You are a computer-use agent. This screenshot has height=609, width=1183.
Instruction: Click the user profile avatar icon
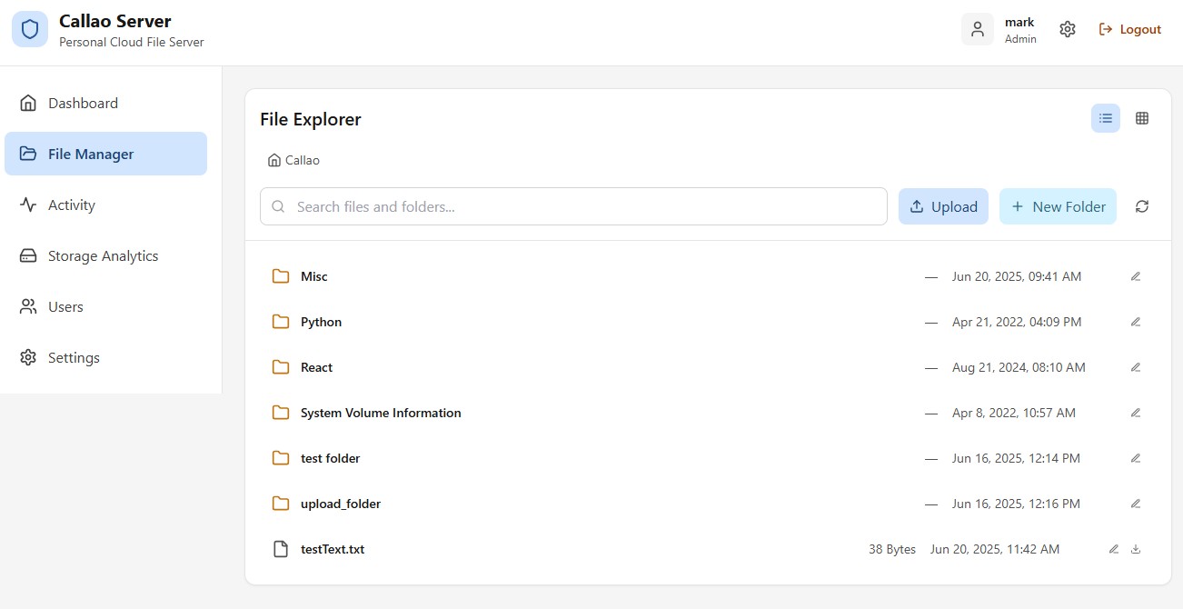pyautogui.click(x=978, y=29)
